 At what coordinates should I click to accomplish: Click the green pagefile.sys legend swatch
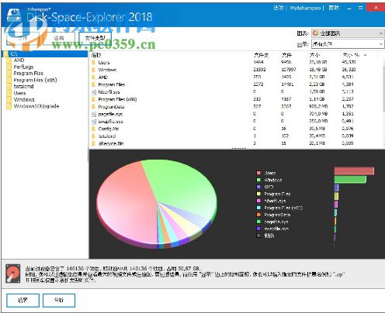(258, 222)
